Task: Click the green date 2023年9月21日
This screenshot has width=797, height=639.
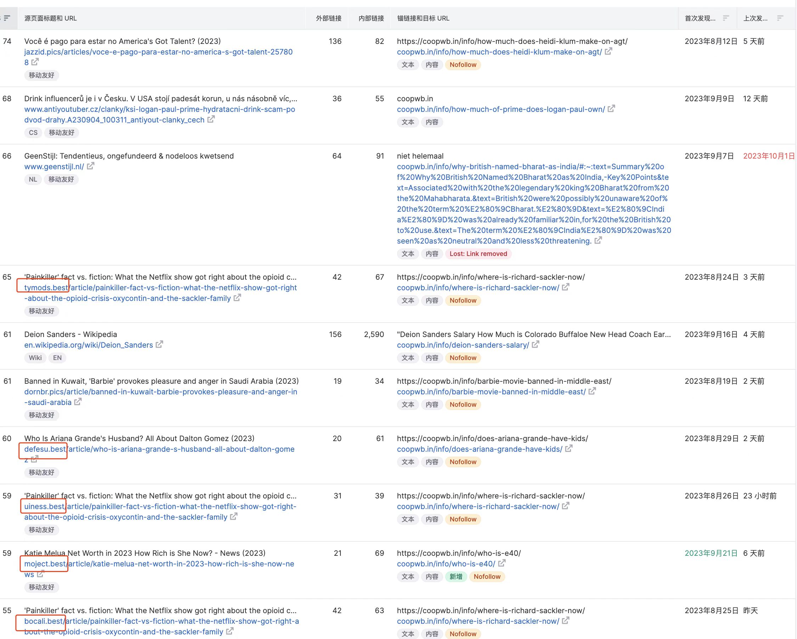Action: (x=711, y=553)
